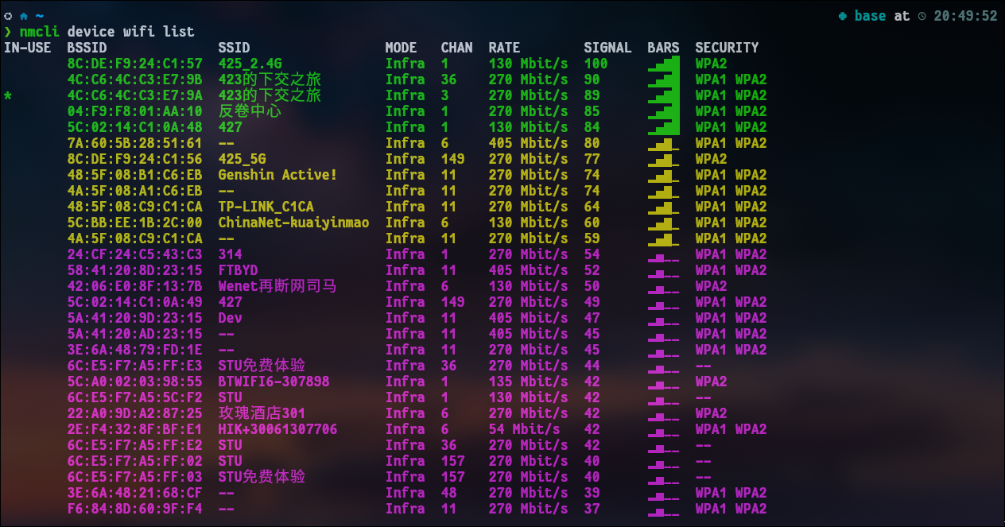Click the signal bars for 425_2.4G
This screenshot has width=1005, height=527.
click(x=664, y=64)
